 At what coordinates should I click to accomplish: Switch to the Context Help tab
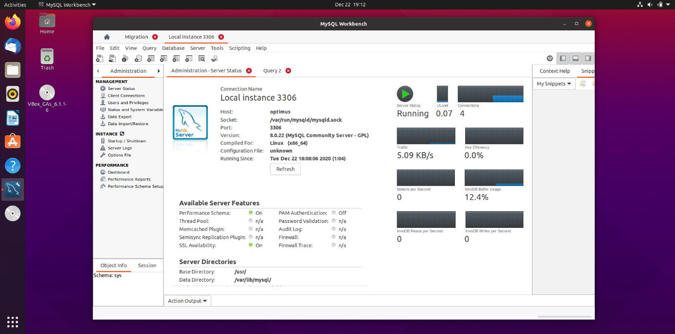pos(555,71)
